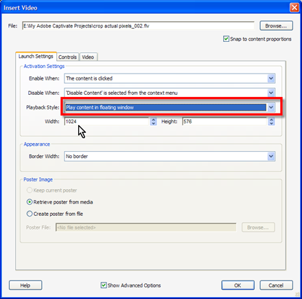Image resolution: width=302 pixels, height=299 pixels.
Task: Switch to the Launch Settings tab
Action: [x=36, y=56]
